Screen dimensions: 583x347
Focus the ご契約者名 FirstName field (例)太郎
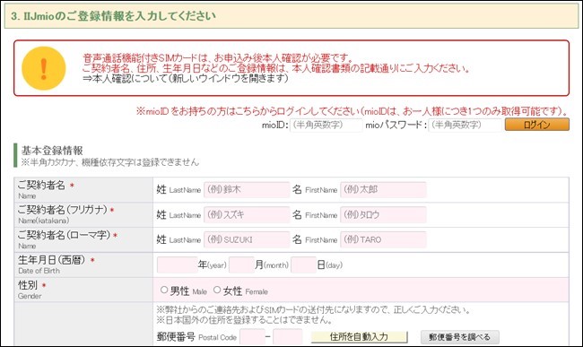[x=383, y=189]
